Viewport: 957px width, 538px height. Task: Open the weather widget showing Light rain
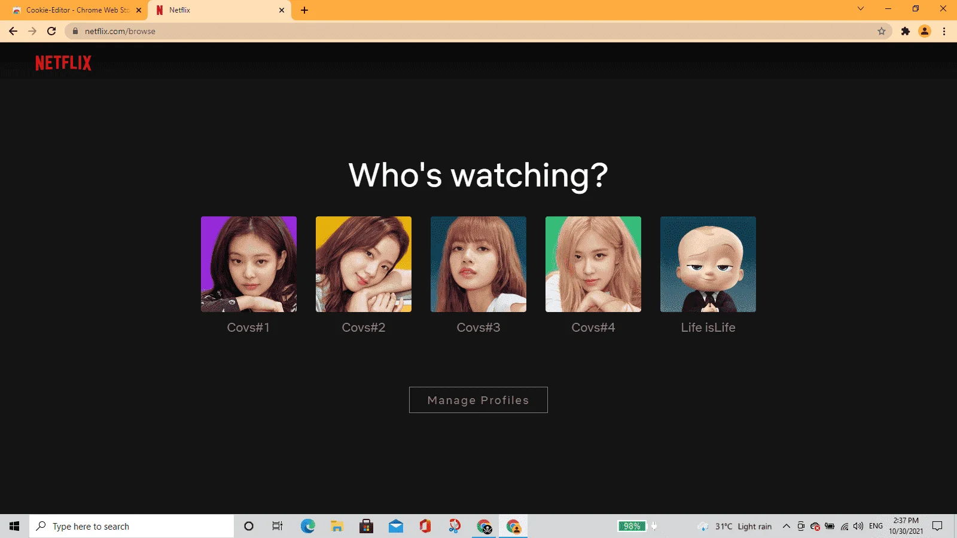[x=734, y=526]
